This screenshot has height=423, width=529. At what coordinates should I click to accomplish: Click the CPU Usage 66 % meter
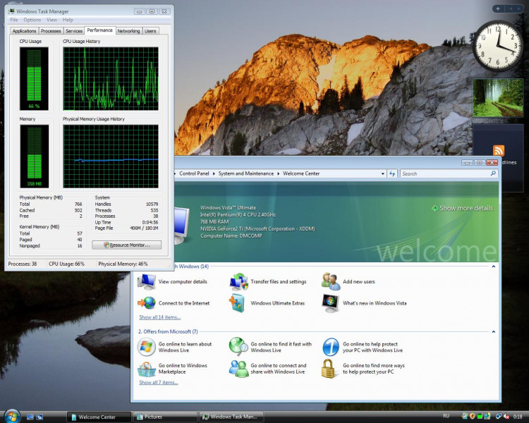click(34, 78)
